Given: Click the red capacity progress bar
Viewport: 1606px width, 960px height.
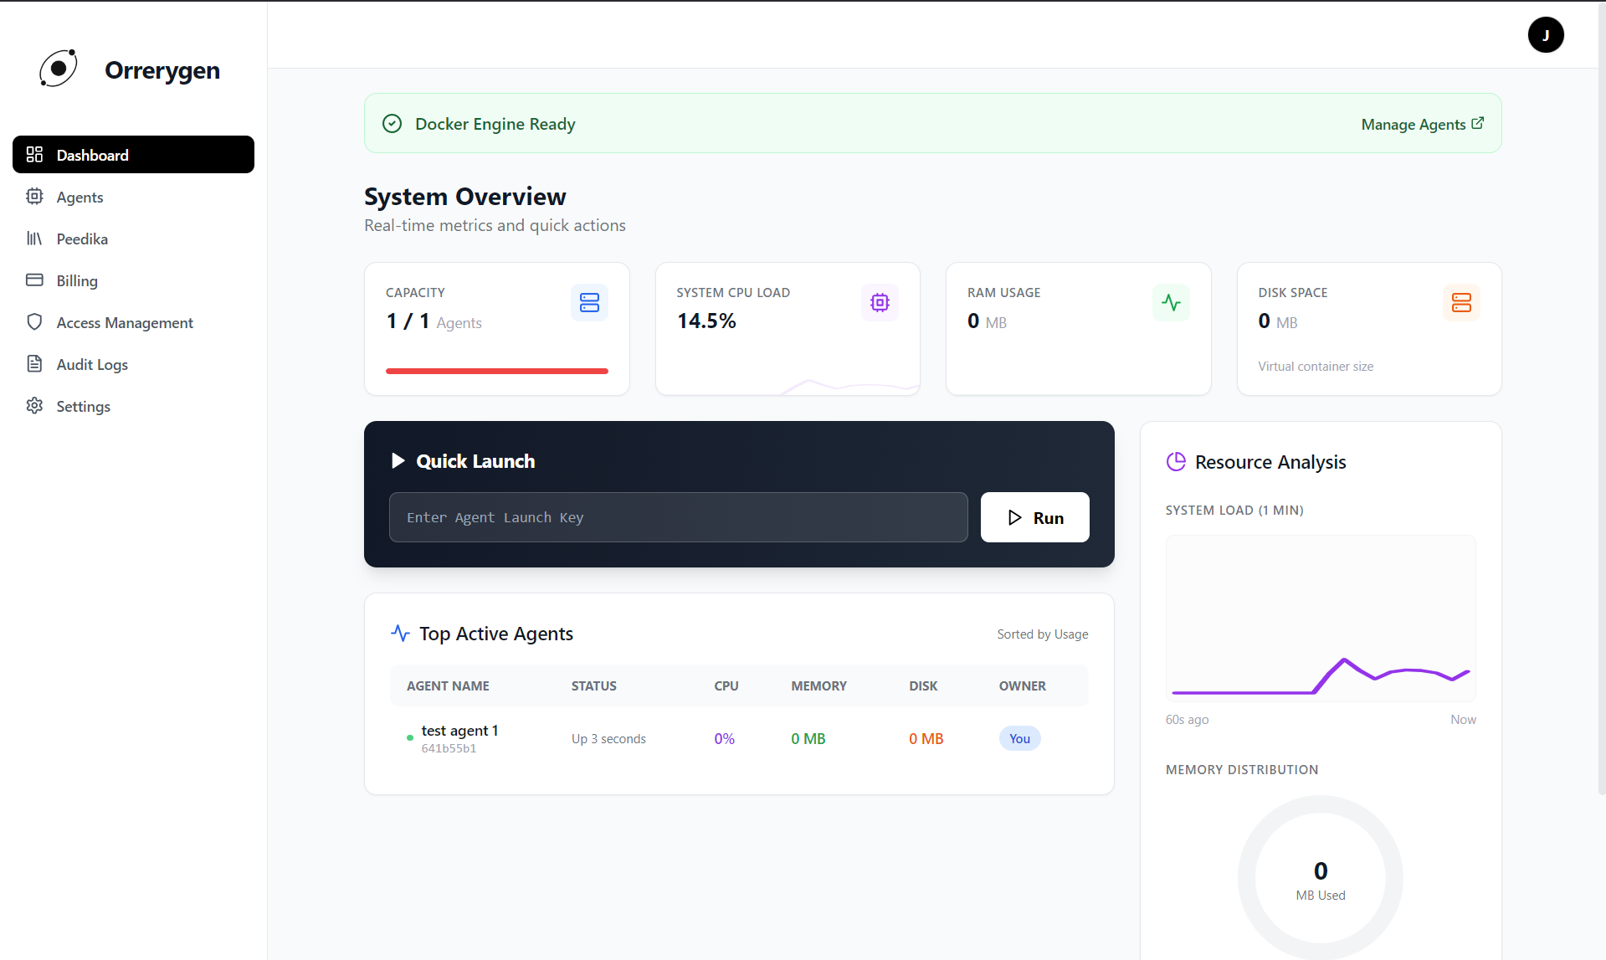Looking at the screenshot, I should (496, 371).
